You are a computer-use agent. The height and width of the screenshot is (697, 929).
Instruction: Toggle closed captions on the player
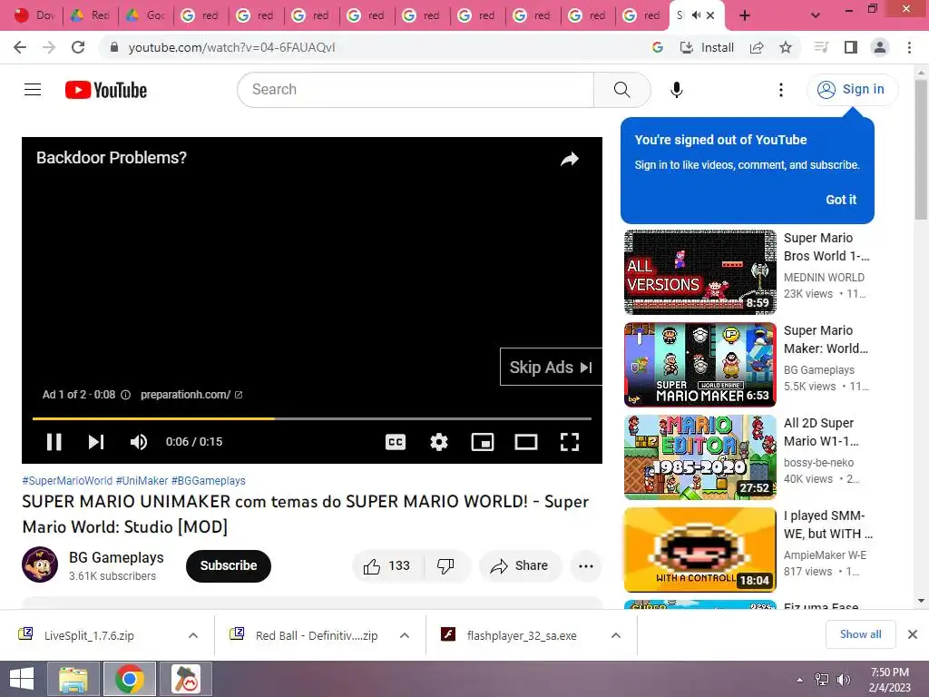pyautogui.click(x=396, y=442)
